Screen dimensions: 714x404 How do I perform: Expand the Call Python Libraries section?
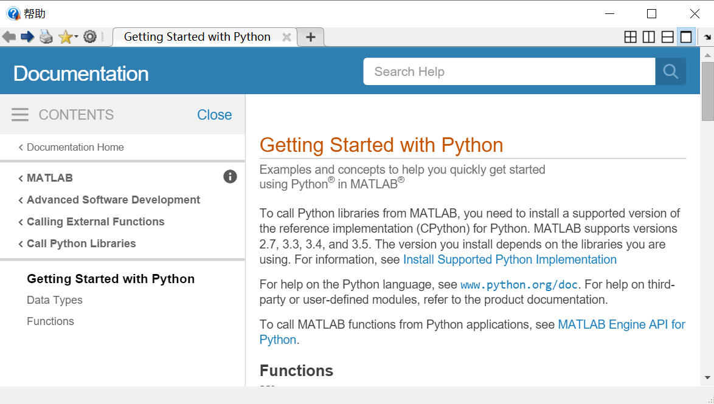point(80,243)
